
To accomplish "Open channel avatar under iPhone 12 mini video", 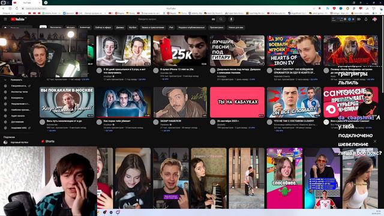I will pyautogui.click(x=156, y=71).
